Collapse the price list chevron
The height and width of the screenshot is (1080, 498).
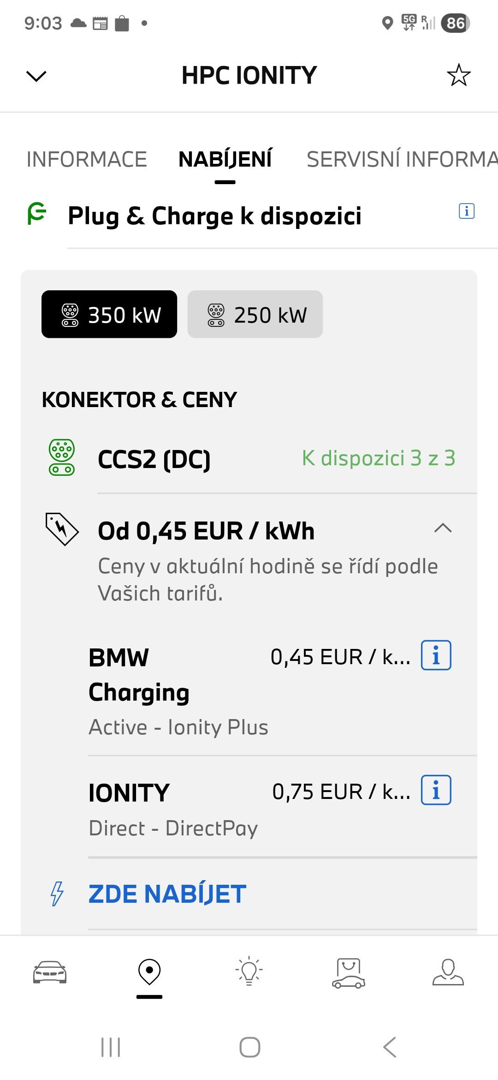coord(443,528)
